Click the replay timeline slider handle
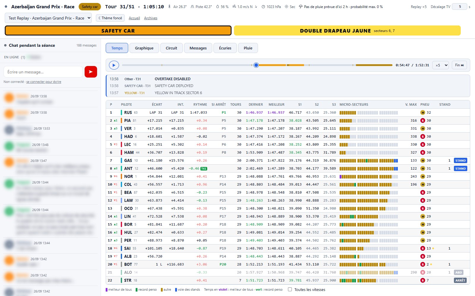 coord(256,65)
